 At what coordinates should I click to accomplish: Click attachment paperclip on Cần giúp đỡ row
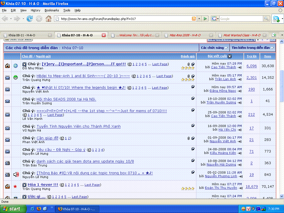pos(189,138)
